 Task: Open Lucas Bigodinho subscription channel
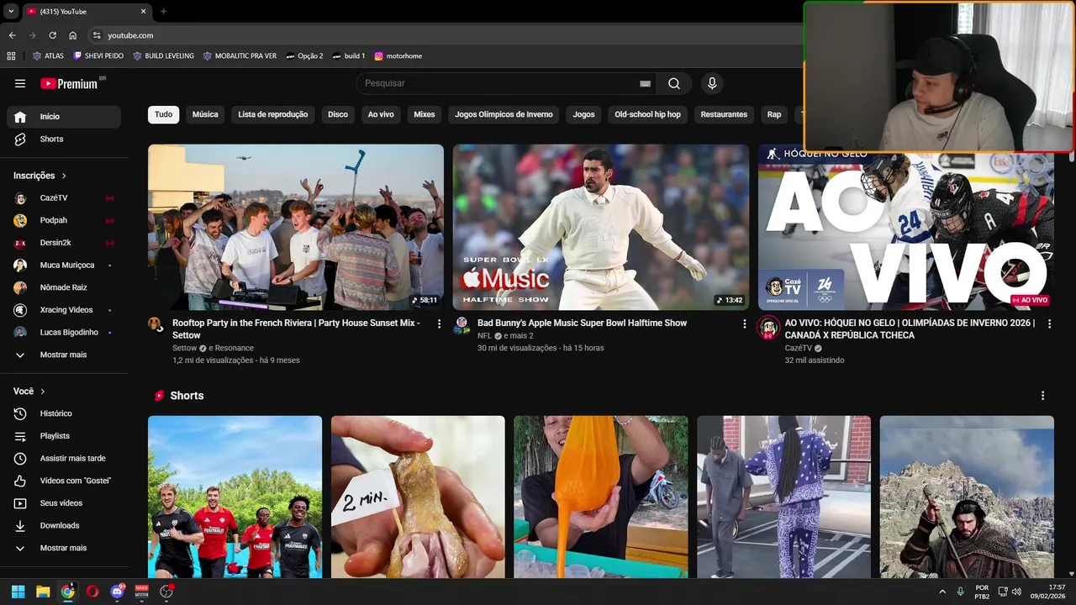coord(64,332)
